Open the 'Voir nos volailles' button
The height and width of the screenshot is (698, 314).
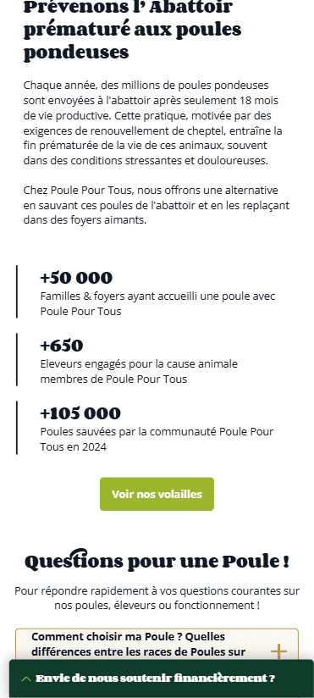coord(157,494)
